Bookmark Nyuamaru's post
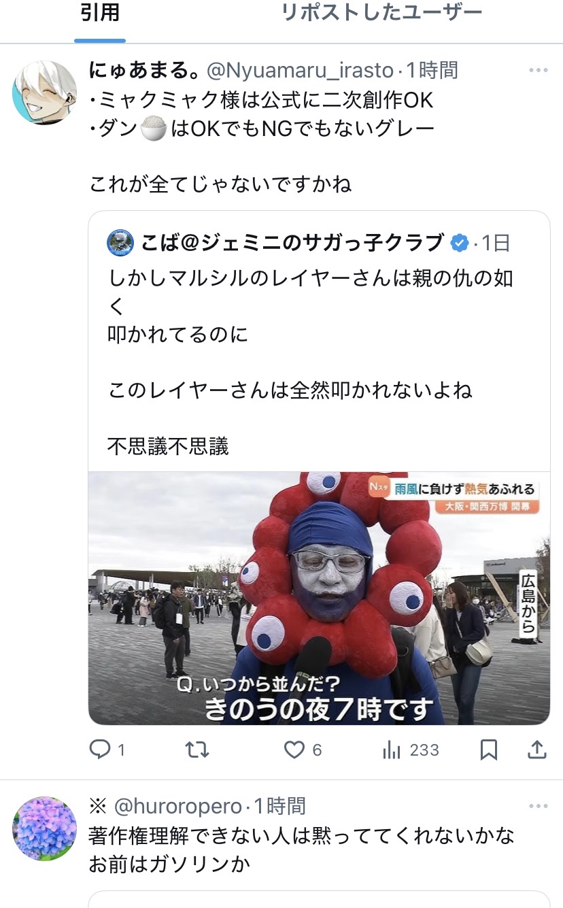 click(x=489, y=750)
